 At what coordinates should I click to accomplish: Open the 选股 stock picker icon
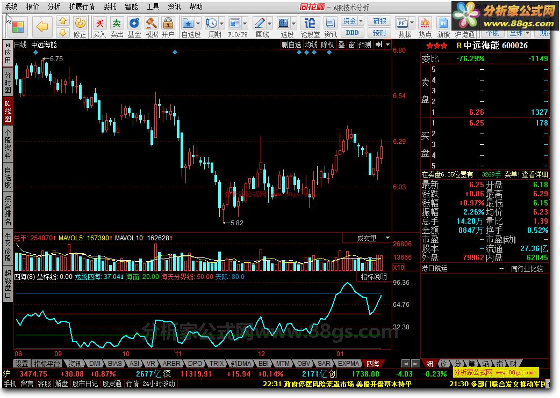pos(284,24)
